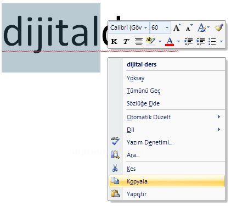
Task: Click the Format Painter brush icon
Action: coord(219,27)
